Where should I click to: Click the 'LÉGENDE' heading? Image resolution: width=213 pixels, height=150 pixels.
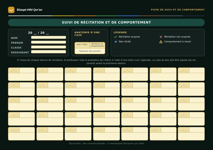[x=120, y=32]
